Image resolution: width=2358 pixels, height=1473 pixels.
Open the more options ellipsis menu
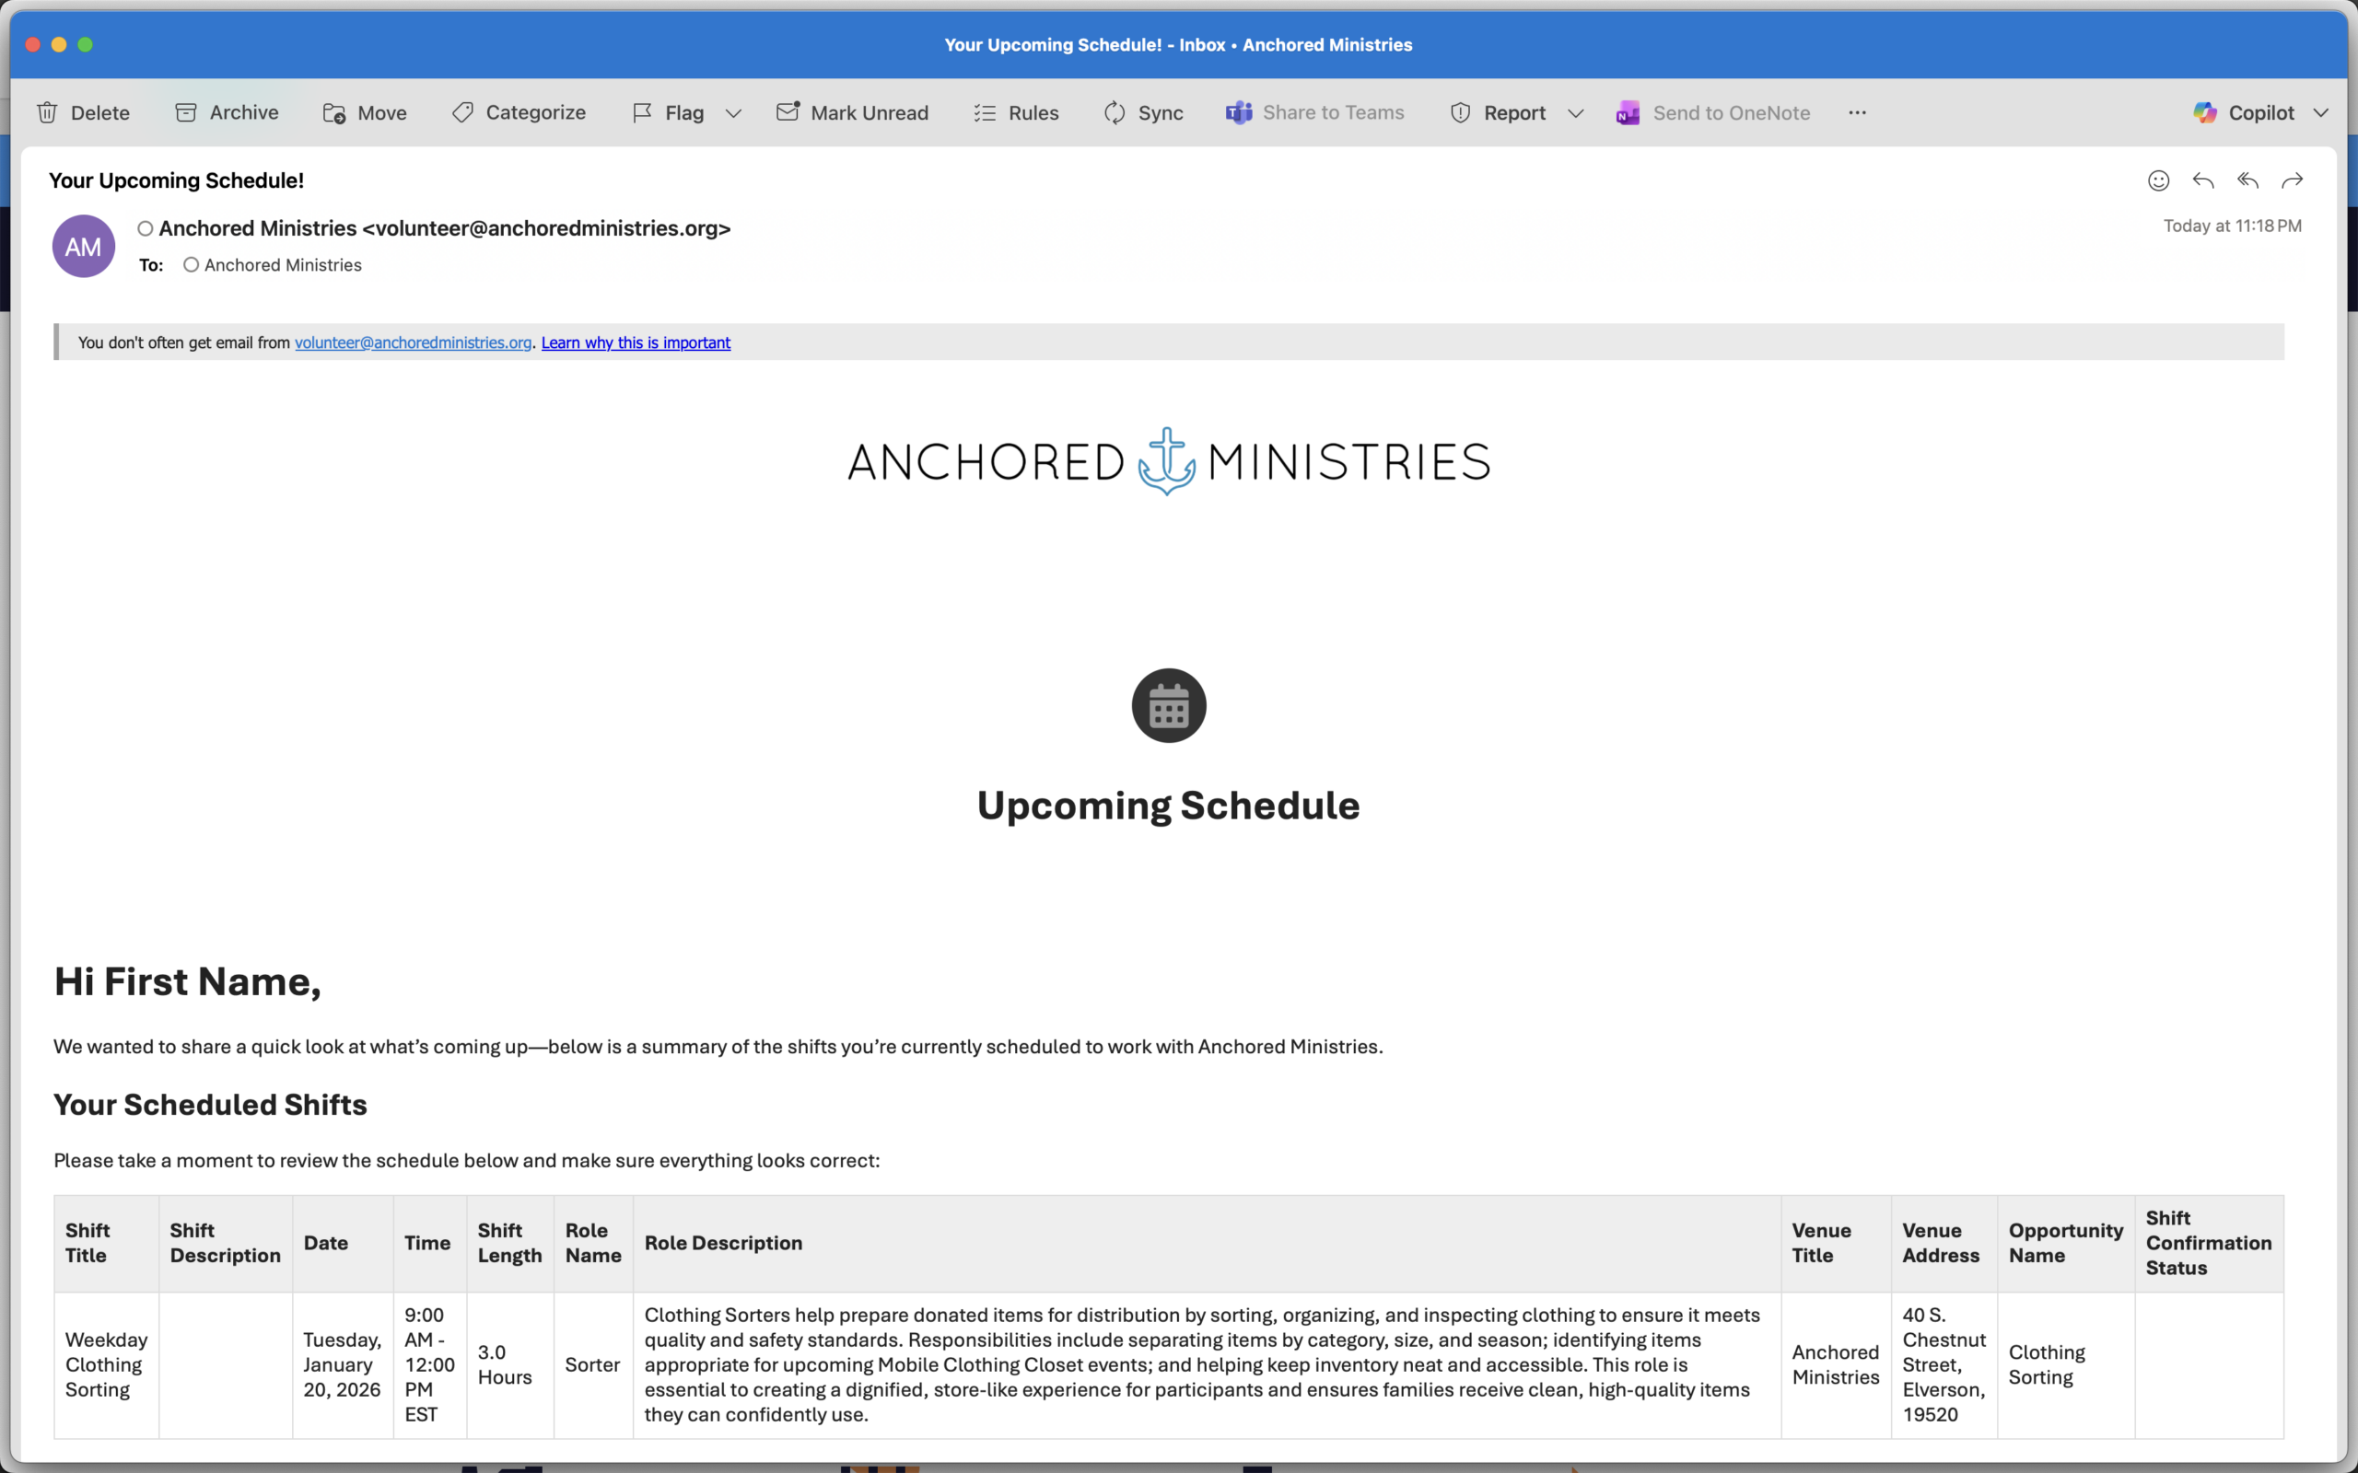1857,113
